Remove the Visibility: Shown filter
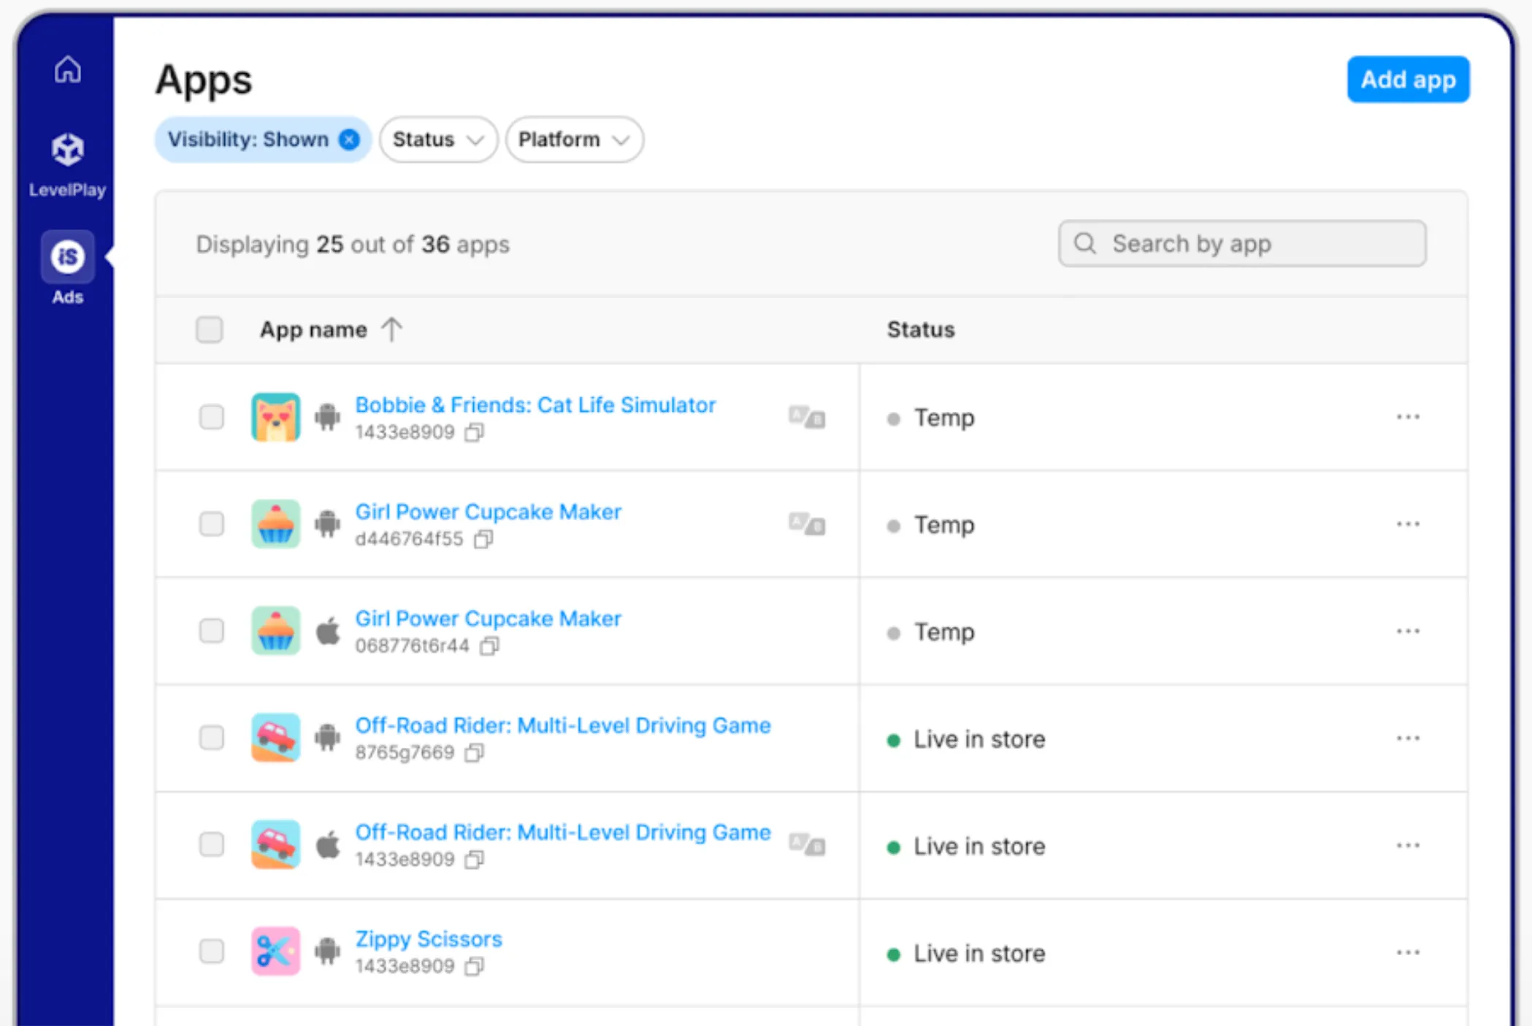The height and width of the screenshot is (1026, 1532). point(349,139)
